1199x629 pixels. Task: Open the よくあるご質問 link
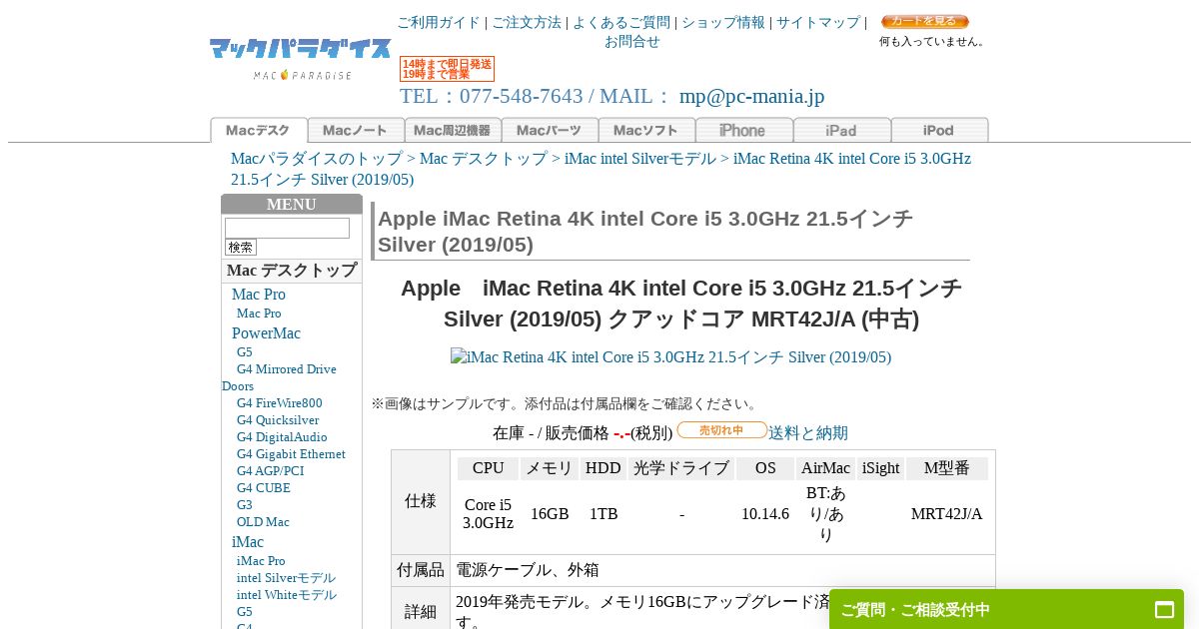tap(621, 22)
